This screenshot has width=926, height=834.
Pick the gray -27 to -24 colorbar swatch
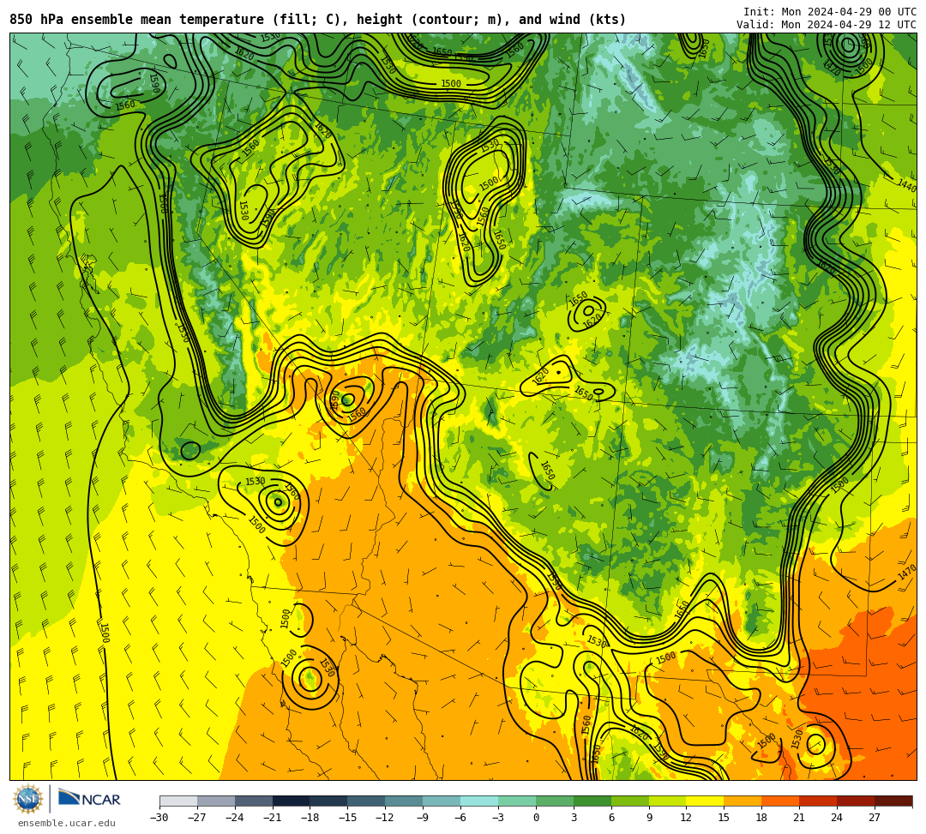(x=216, y=801)
